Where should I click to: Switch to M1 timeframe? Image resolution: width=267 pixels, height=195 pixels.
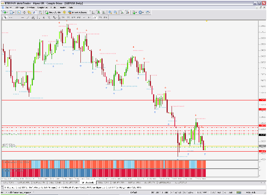point(63,17)
